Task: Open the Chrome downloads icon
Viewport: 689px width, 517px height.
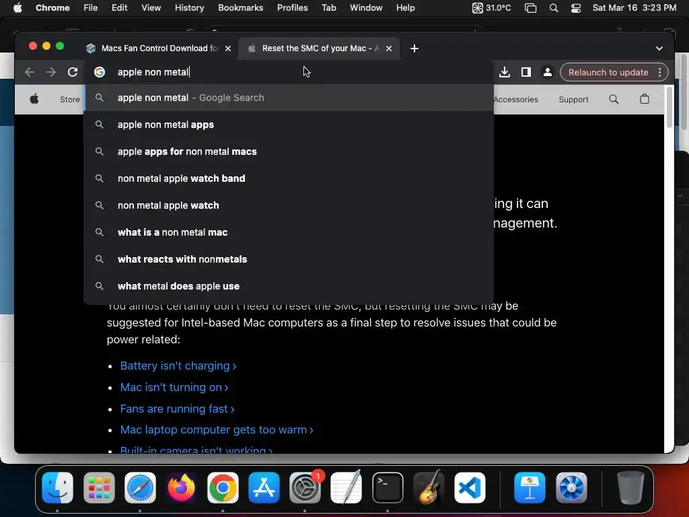Action: coord(505,72)
